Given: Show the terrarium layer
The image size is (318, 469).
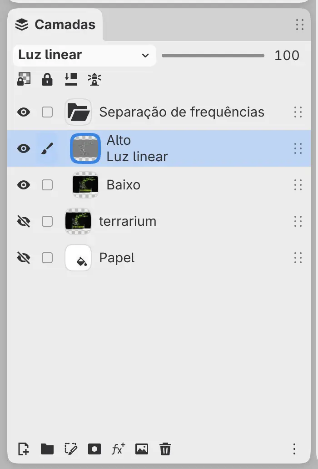Looking at the screenshot, I should click(x=24, y=221).
